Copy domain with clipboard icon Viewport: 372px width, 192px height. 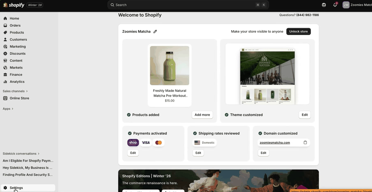(x=305, y=142)
